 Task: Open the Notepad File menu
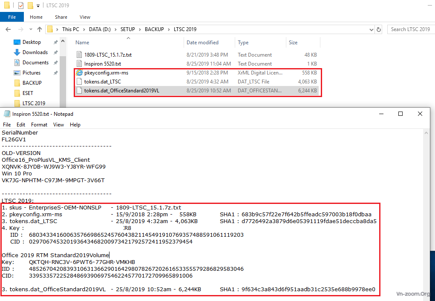(7, 125)
